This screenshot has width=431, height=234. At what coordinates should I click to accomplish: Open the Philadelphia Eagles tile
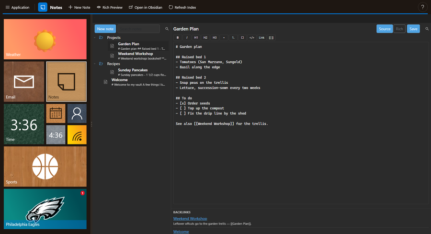tap(45, 209)
